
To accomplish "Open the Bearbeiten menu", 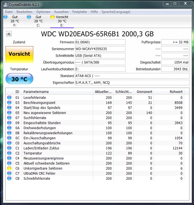I will click(x=24, y=12).
